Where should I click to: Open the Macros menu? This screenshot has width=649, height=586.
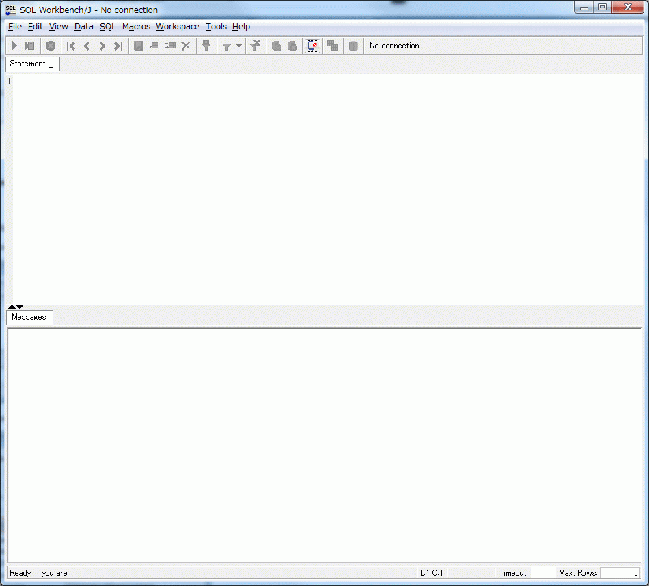[136, 27]
